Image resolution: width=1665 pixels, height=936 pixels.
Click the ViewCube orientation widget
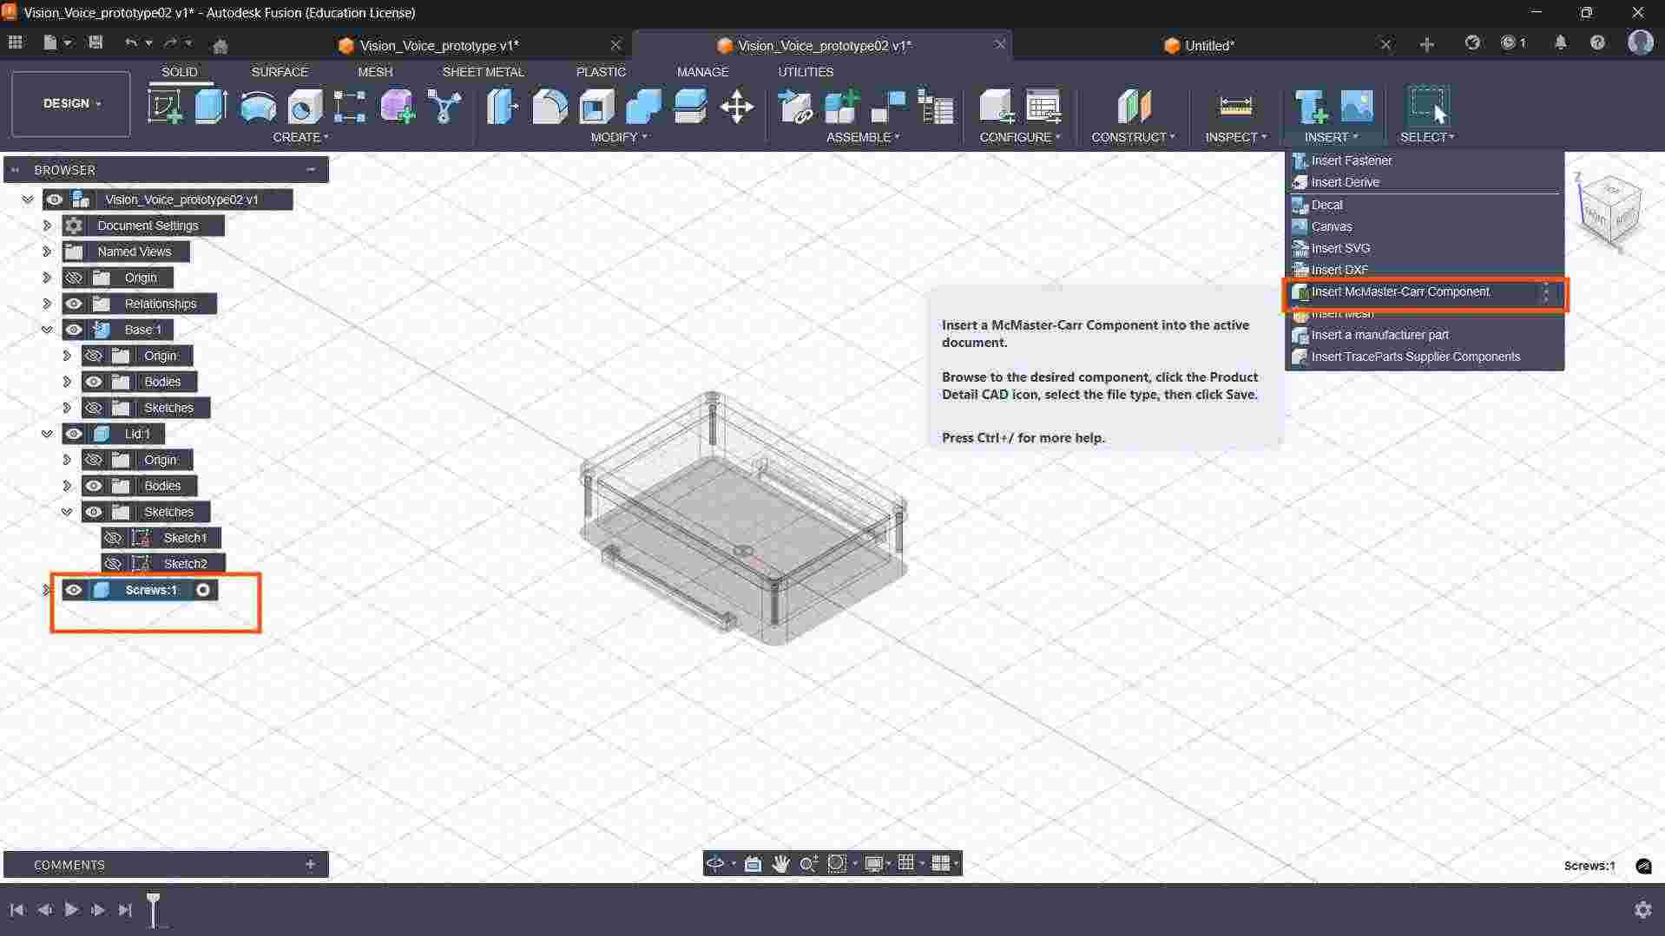1610,210
